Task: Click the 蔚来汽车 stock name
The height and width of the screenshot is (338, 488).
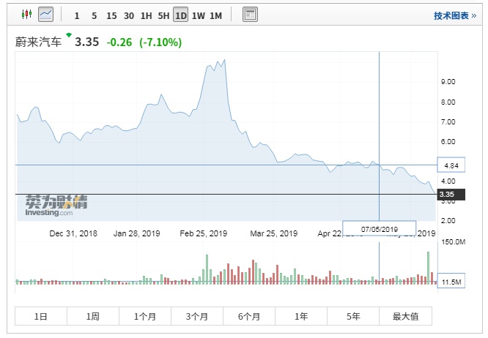Action: click(38, 42)
